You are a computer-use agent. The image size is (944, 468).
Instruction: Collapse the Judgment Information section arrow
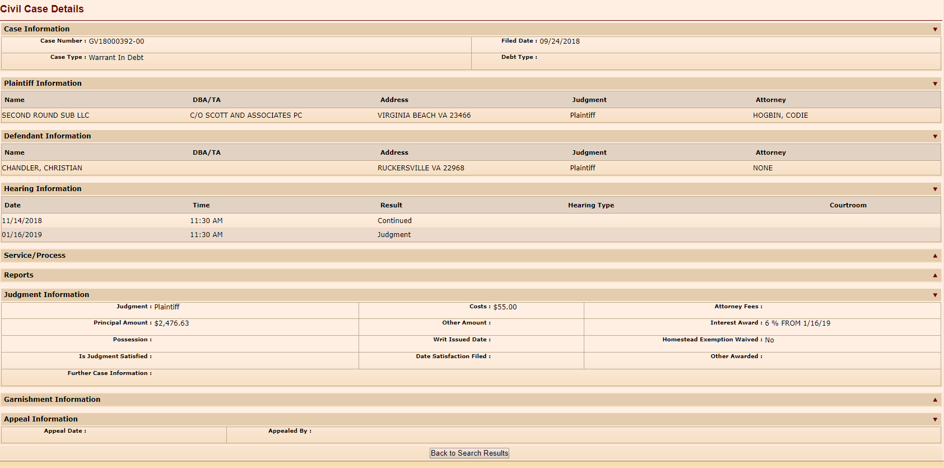[x=935, y=295]
